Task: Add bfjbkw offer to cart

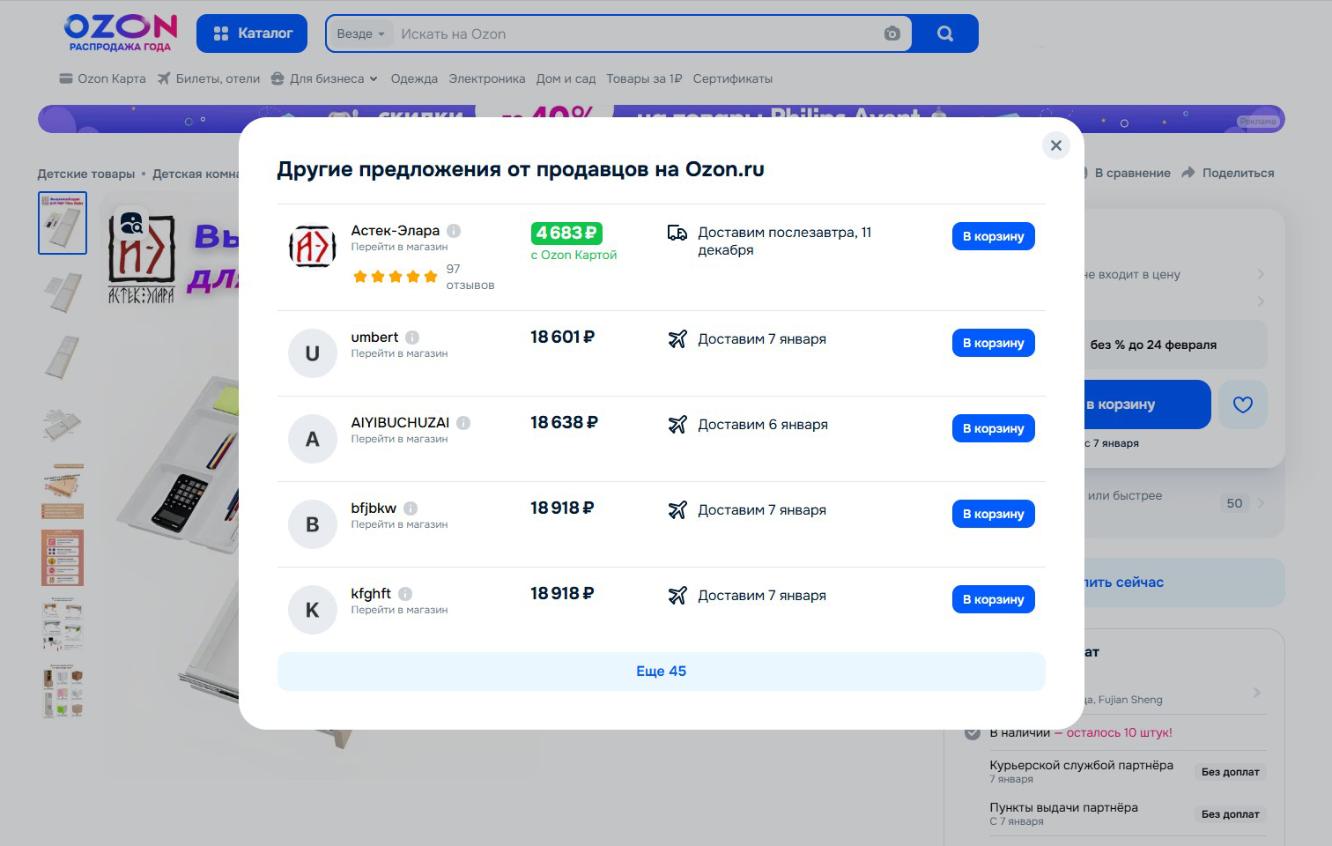Action: [x=993, y=514]
